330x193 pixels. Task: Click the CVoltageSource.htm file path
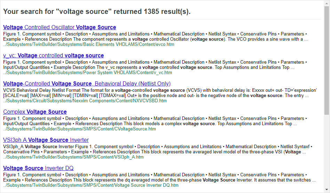click(80, 129)
